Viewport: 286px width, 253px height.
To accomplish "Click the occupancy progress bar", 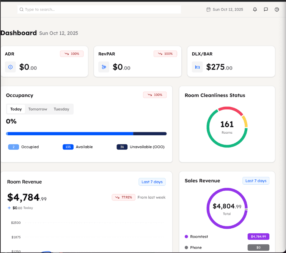I will coord(86,134).
